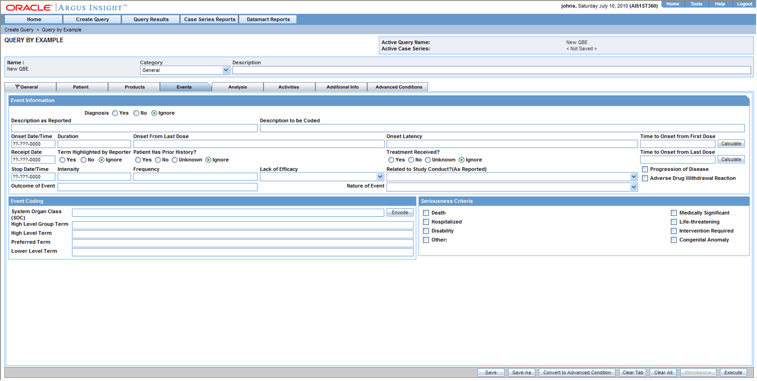This screenshot has width=757, height=381.
Task: Check the Death seriousness checkbox
Action: [426, 213]
